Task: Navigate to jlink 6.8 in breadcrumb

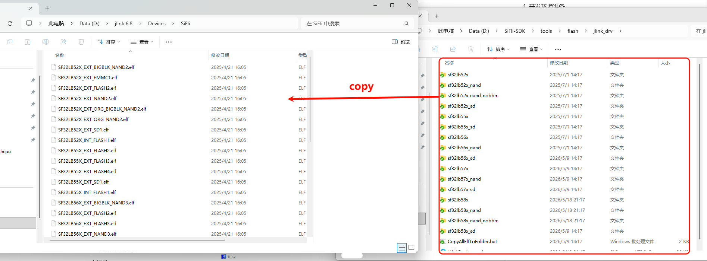Action: coord(123,23)
